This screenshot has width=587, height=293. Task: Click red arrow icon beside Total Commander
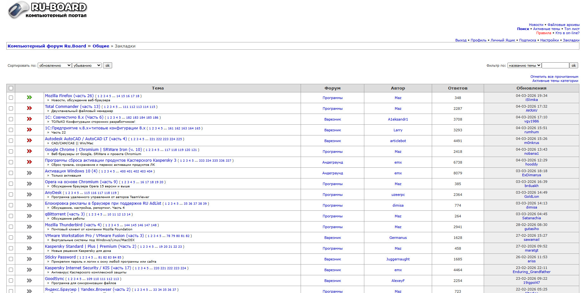pyautogui.click(x=29, y=108)
